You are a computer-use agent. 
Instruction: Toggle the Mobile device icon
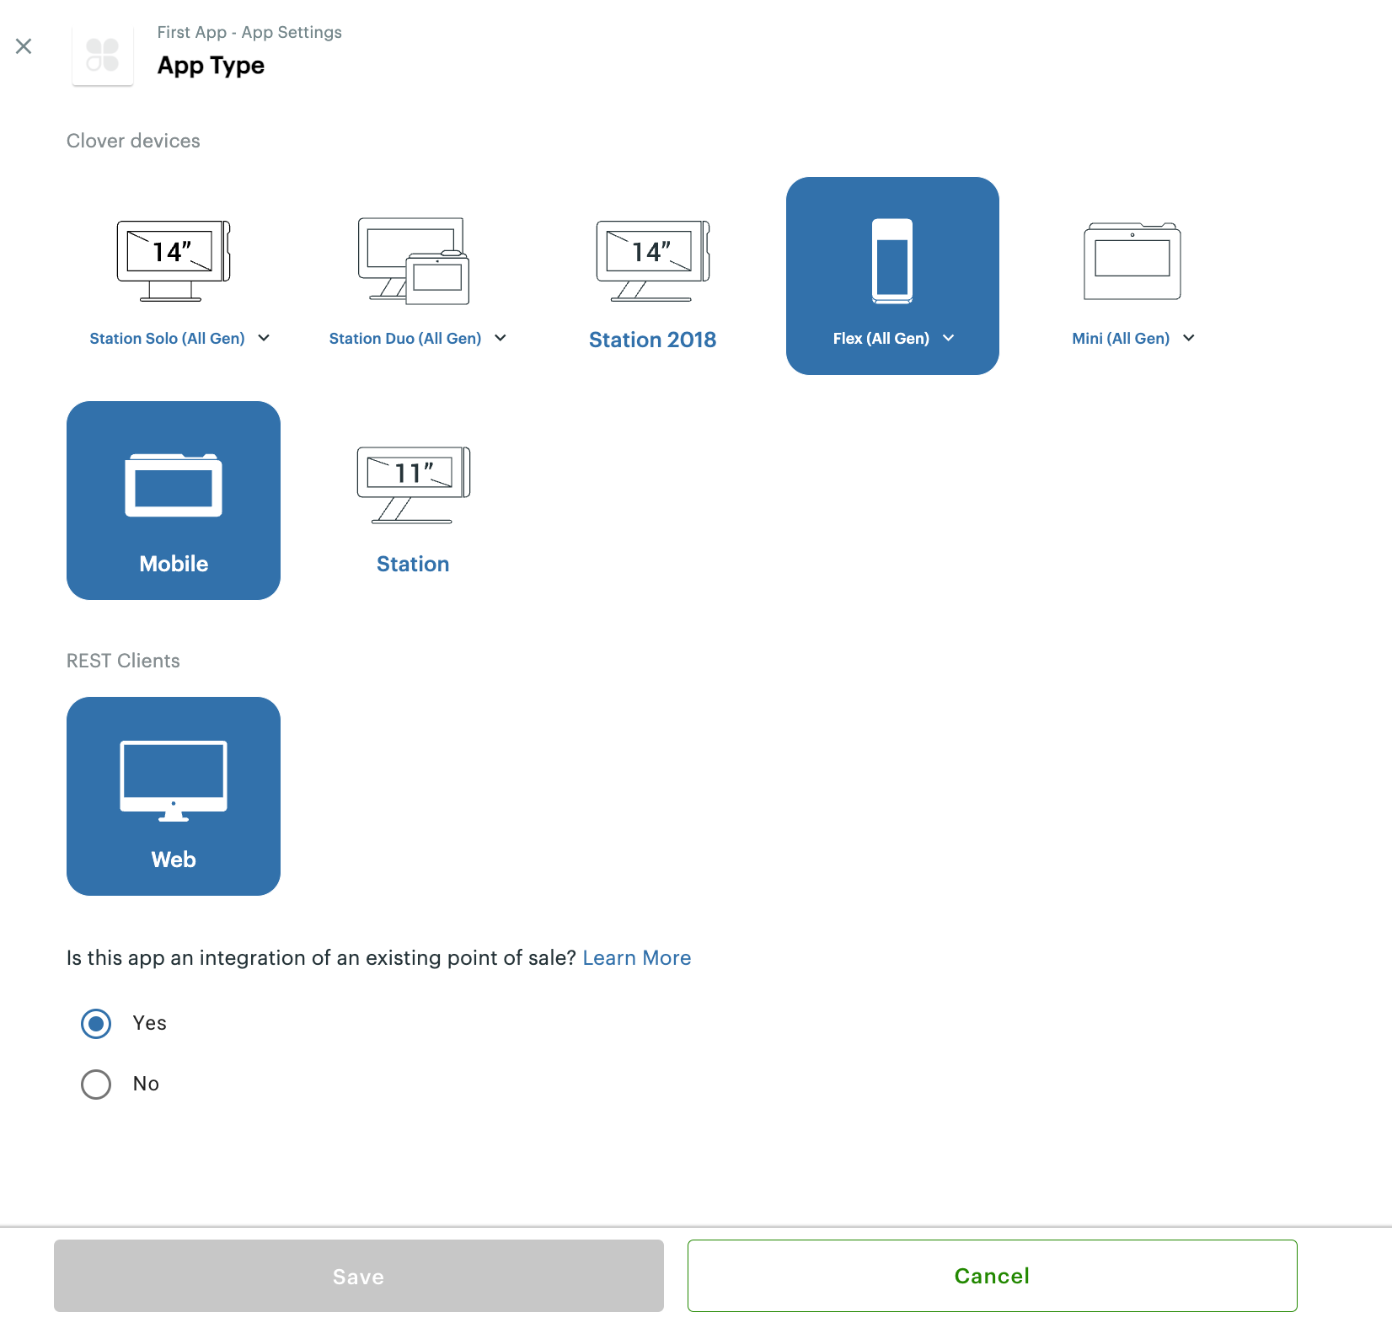click(174, 485)
